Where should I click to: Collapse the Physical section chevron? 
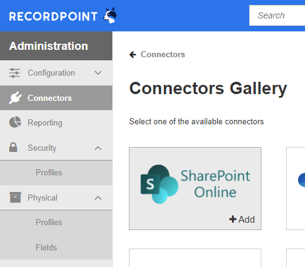coord(98,198)
